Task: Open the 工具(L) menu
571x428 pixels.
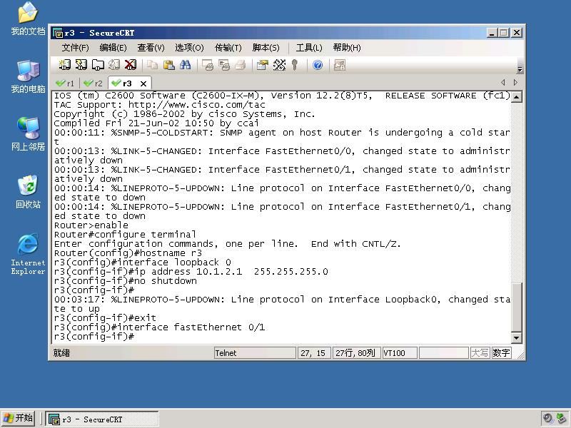Action: 309,48
